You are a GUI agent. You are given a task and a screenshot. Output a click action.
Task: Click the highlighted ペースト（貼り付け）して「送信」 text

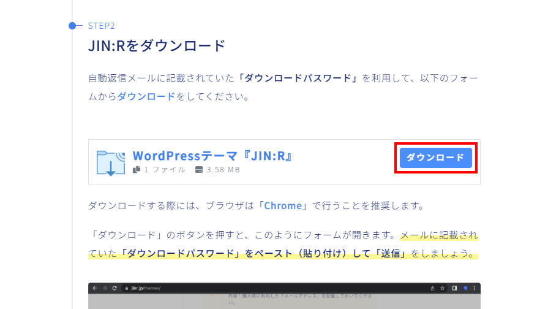point(331,253)
